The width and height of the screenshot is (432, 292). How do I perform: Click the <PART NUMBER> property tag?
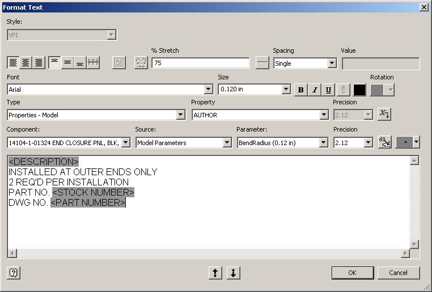pos(88,202)
